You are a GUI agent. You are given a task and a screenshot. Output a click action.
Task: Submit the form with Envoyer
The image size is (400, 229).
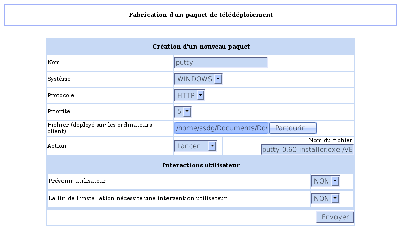point(335,217)
